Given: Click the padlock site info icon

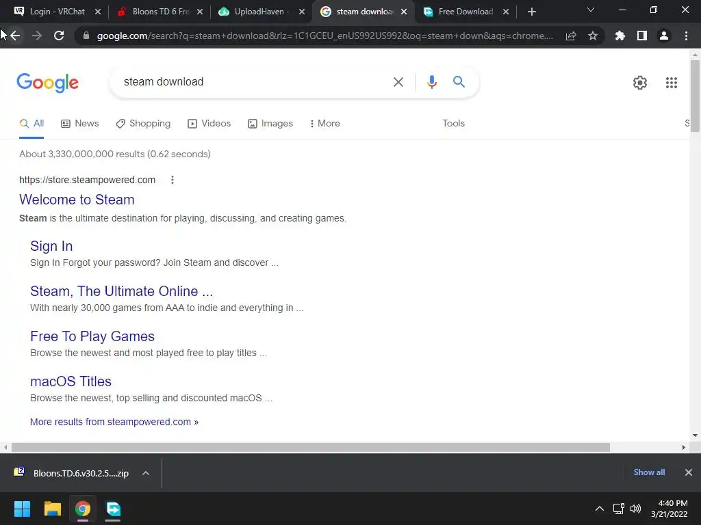Looking at the screenshot, I should tap(86, 36).
